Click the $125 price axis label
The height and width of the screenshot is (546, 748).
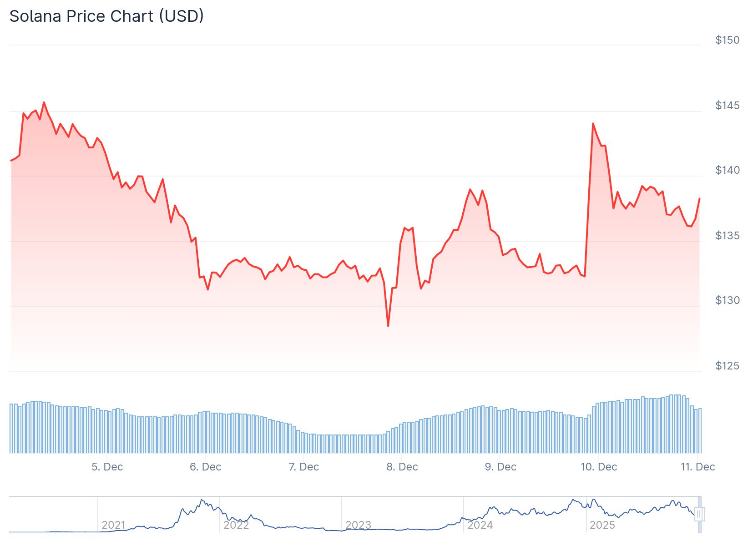pos(728,366)
